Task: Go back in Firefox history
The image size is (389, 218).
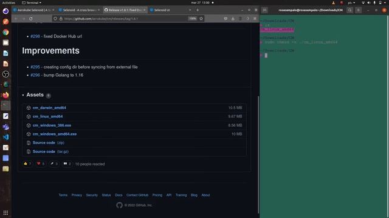Action: click(16, 19)
